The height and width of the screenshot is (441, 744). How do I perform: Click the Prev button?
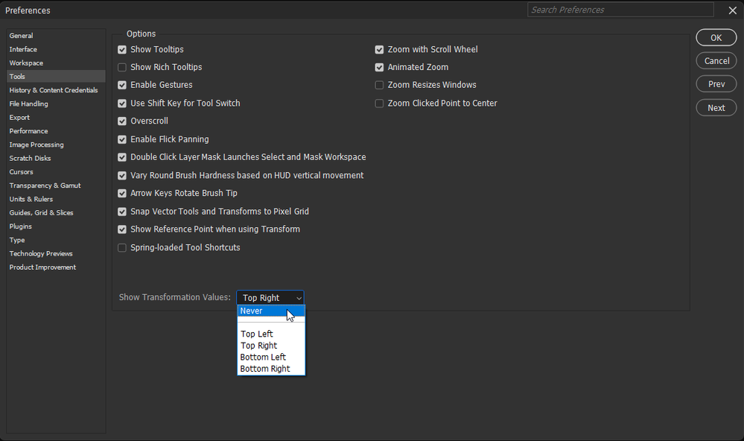(715, 84)
